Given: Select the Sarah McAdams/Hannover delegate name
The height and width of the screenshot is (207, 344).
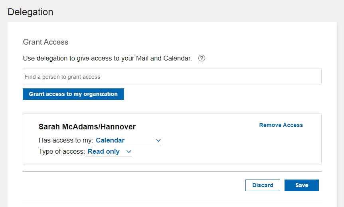Looking at the screenshot, I should click(87, 127).
